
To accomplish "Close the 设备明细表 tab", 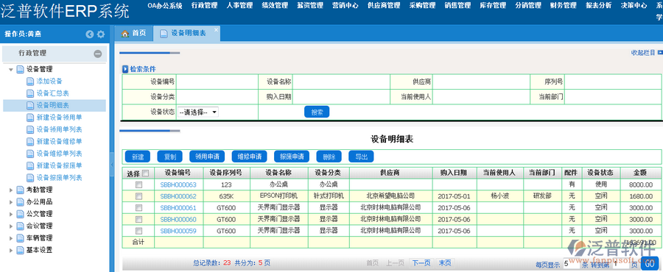I will click(x=216, y=29).
